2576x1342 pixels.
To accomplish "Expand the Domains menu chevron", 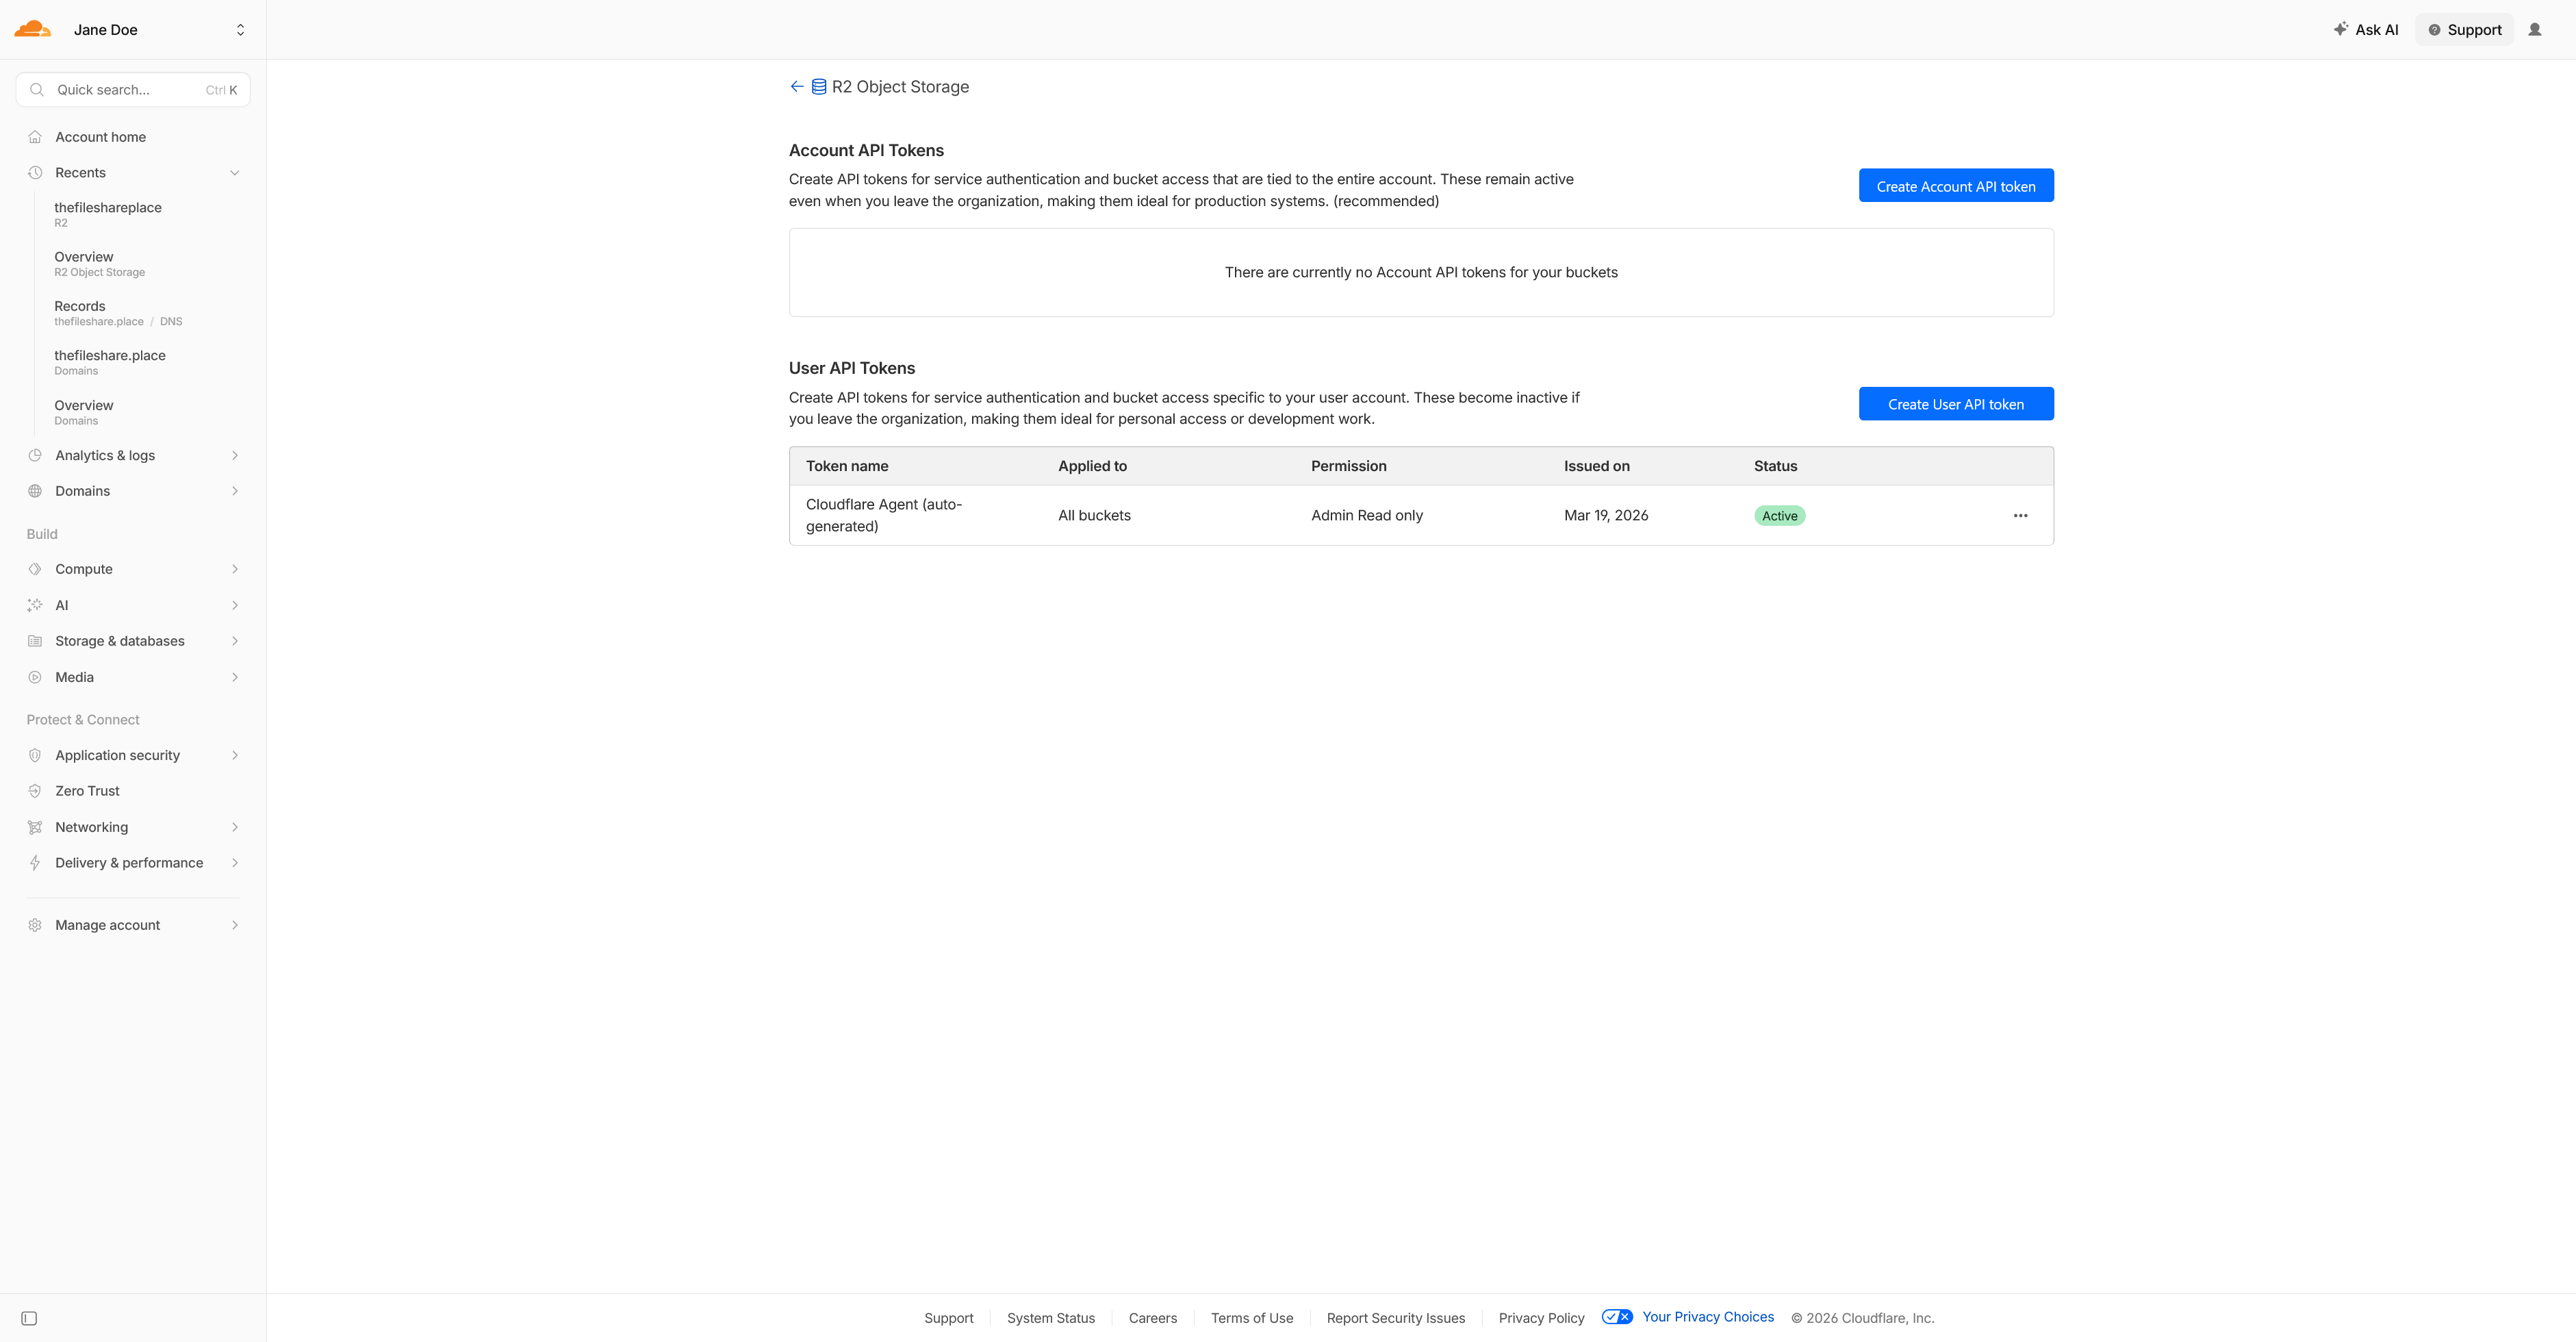I will pyautogui.click(x=235, y=491).
